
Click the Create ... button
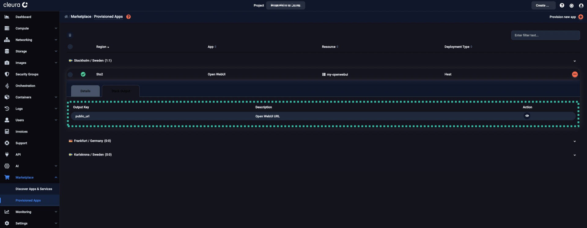coord(543,6)
